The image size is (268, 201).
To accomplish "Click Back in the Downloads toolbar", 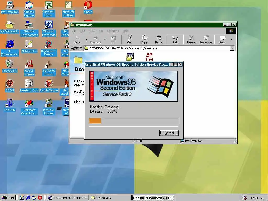I will click(x=77, y=40).
